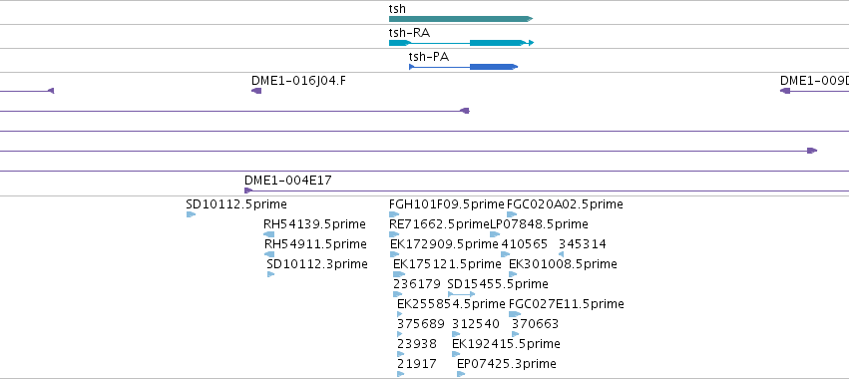
Task: Click the SD10112.3prime EST arrow
Action: pyautogui.click(x=270, y=274)
